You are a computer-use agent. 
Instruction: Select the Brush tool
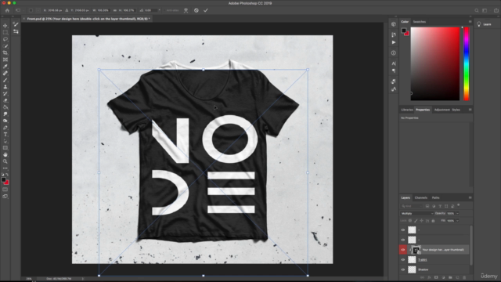[5, 80]
